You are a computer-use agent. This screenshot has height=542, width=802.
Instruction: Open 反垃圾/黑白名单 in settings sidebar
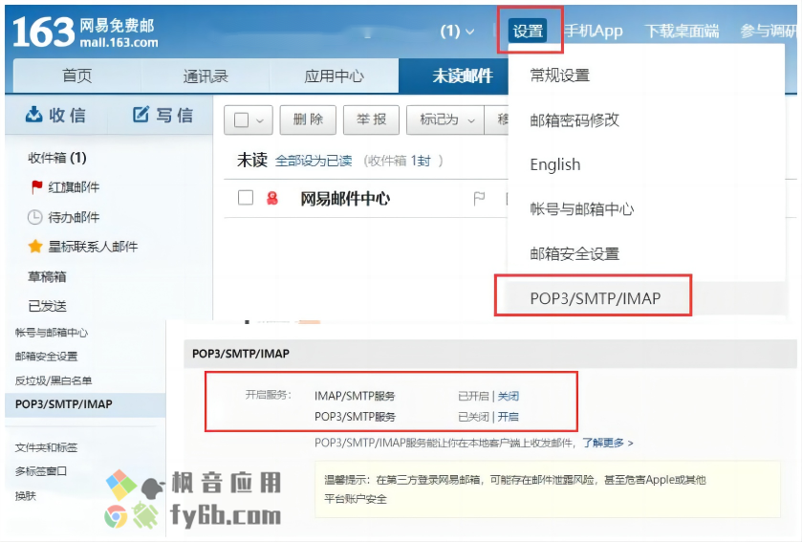coord(54,380)
